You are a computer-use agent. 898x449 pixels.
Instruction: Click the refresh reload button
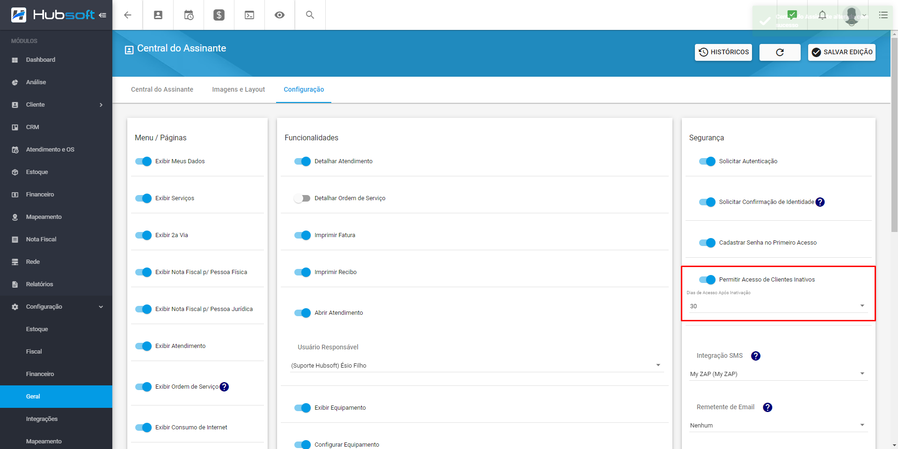point(780,52)
